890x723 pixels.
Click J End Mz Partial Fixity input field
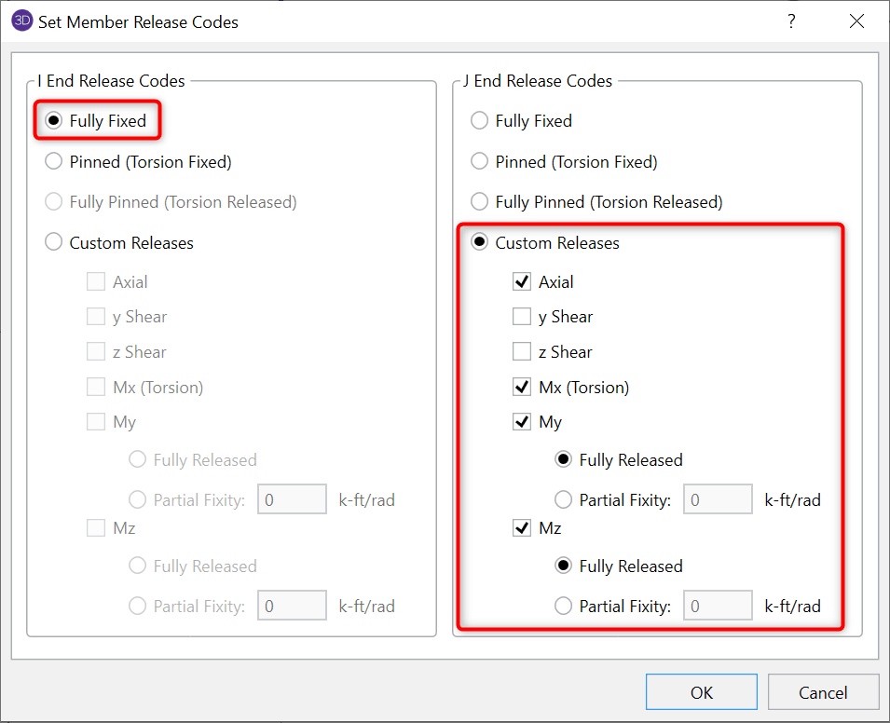pos(718,607)
